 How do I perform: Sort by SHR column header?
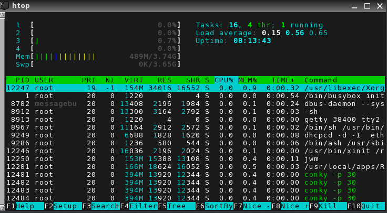click(x=193, y=80)
